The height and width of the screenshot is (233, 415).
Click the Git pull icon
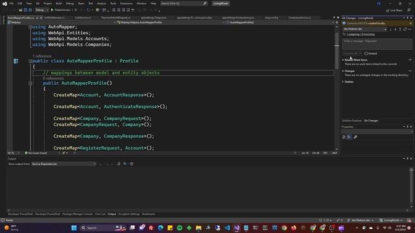click(x=396, y=29)
